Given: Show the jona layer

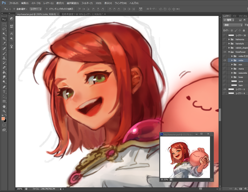Looking at the screenshot, I should (x=225, y=81).
